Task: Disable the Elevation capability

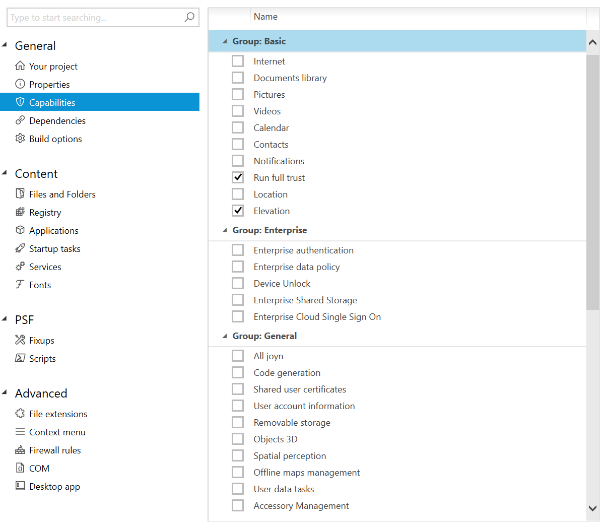Action: coord(237,210)
